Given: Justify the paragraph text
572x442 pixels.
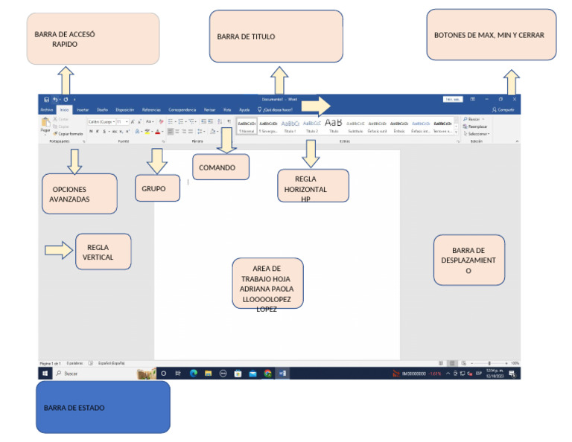Looking at the screenshot, I should point(190,131).
